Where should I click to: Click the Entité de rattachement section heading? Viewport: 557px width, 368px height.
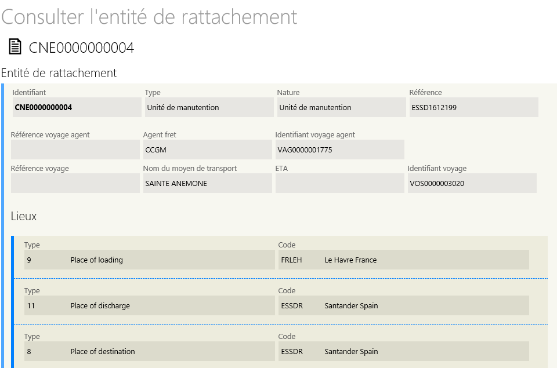coord(59,73)
